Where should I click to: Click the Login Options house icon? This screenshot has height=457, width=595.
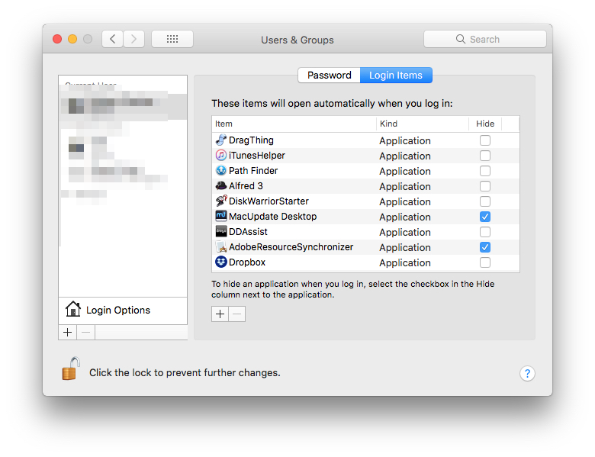pyautogui.click(x=73, y=309)
